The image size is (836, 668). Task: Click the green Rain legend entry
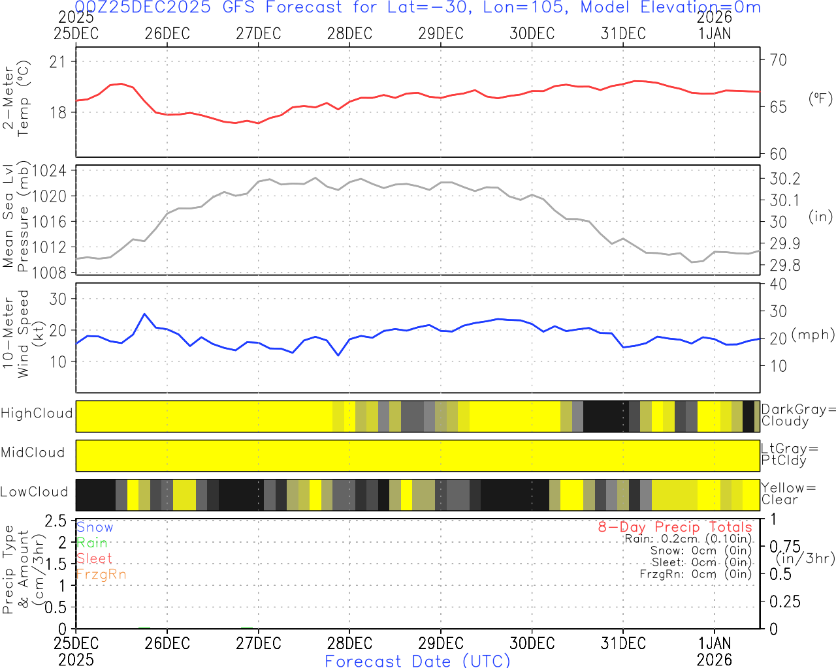tap(92, 543)
